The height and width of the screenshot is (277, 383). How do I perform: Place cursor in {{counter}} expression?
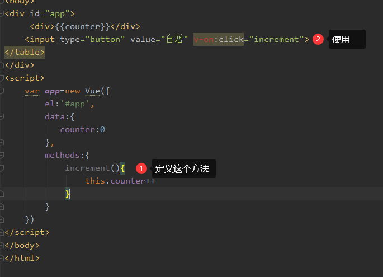(83, 26)
